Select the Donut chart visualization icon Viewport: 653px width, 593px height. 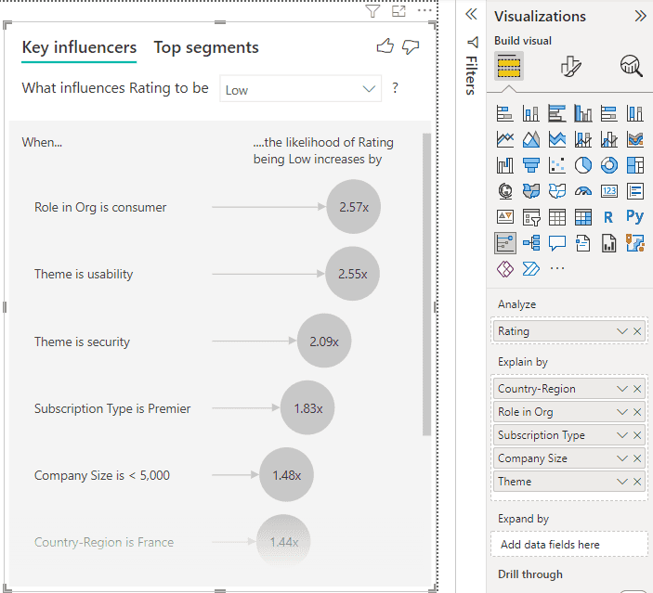(x=609, y=165)
